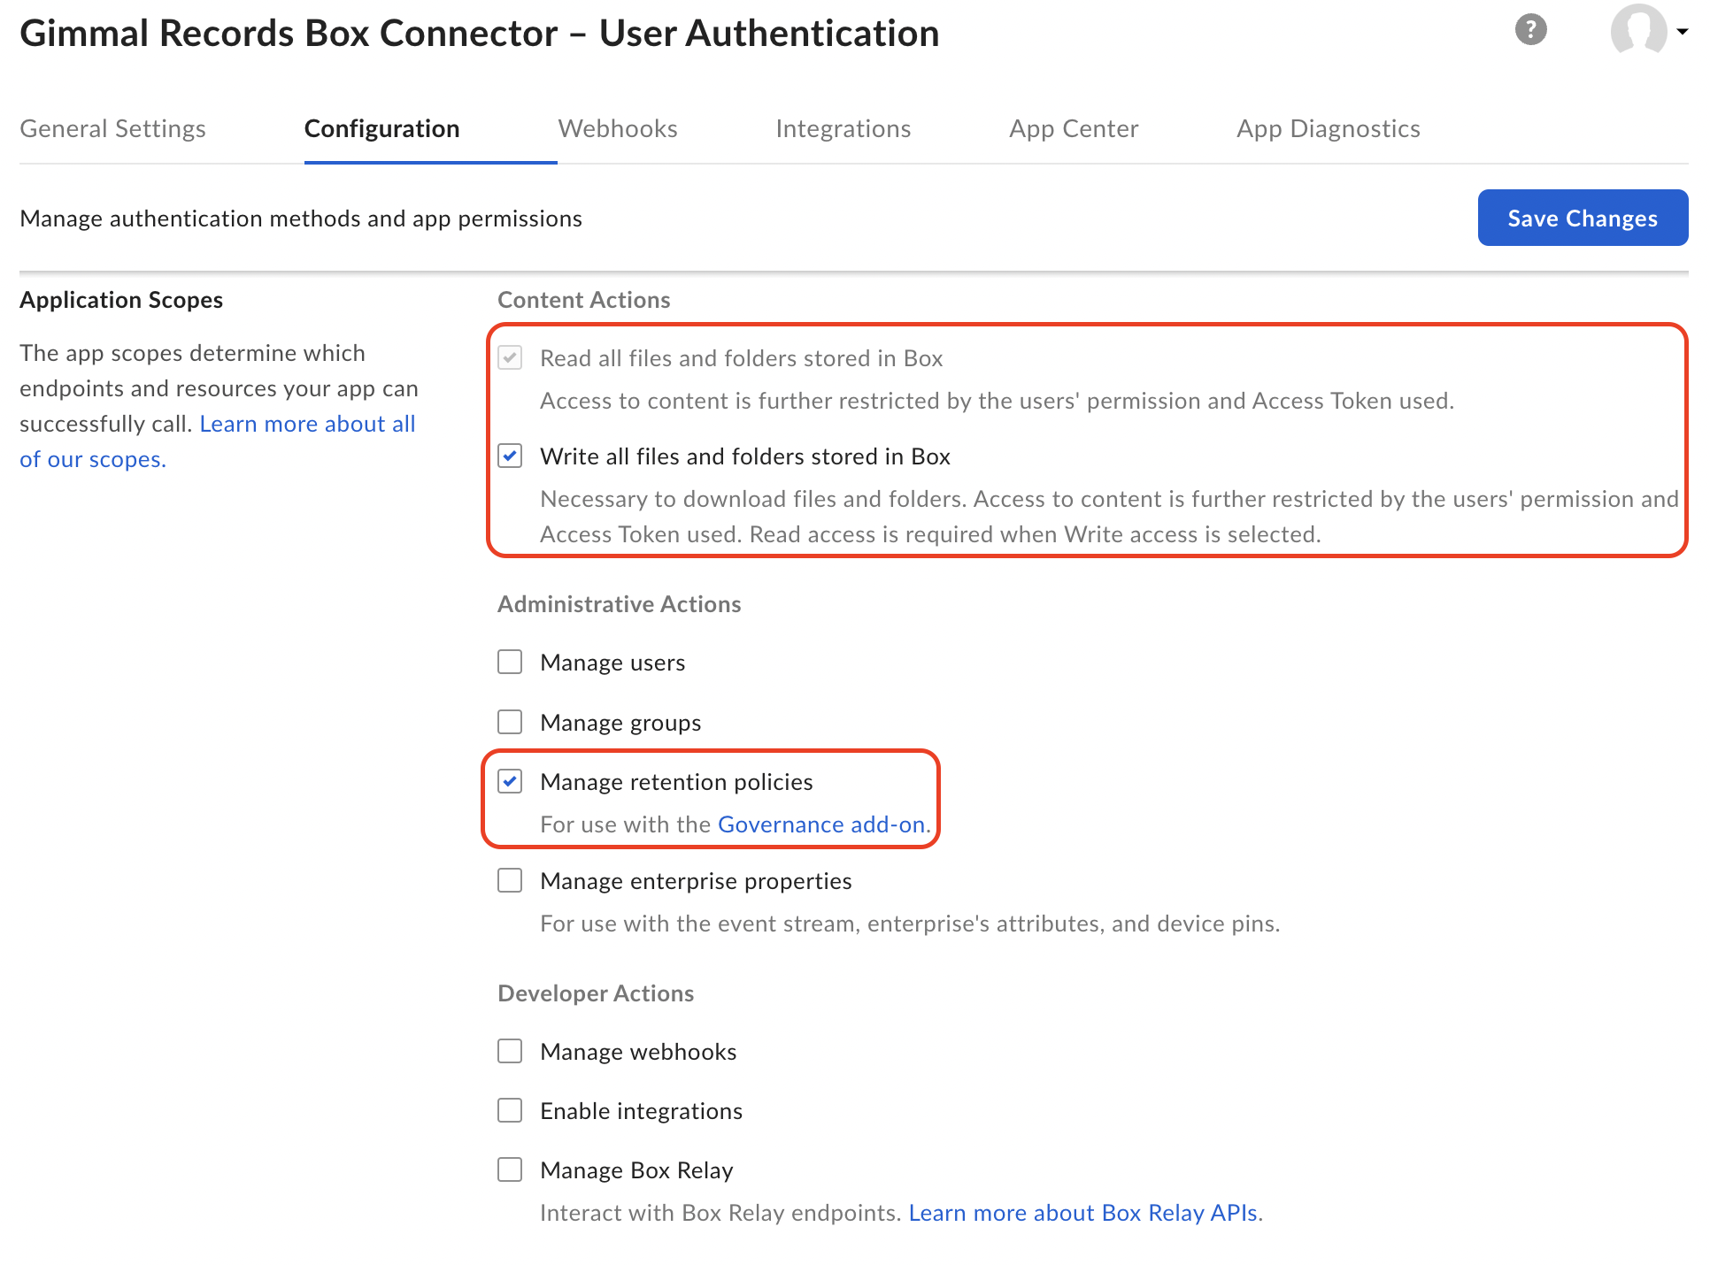Click the user profile avatar
Viewport: 1710px width, 1265px height.
click(1638, 29)
